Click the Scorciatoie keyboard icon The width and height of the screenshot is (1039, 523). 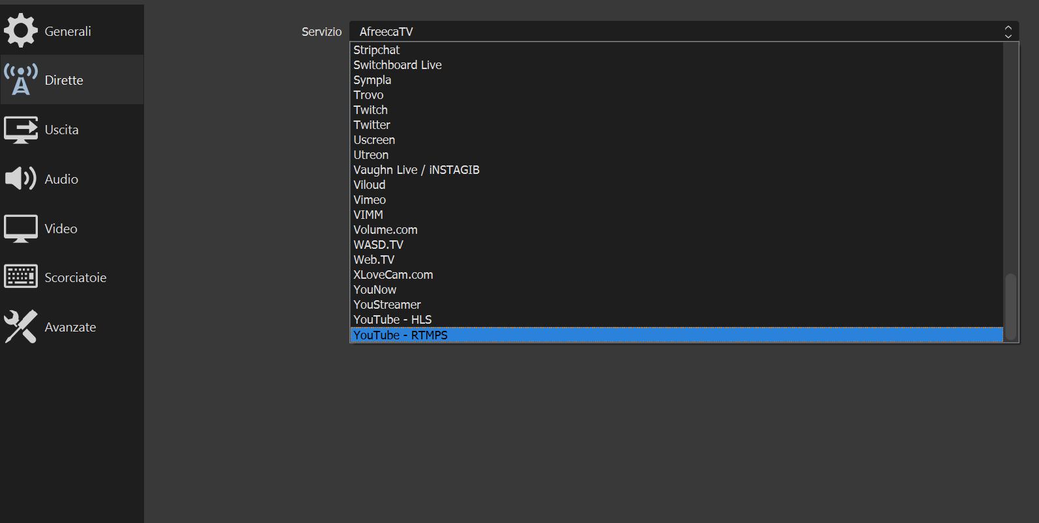[x=21, y=277]
